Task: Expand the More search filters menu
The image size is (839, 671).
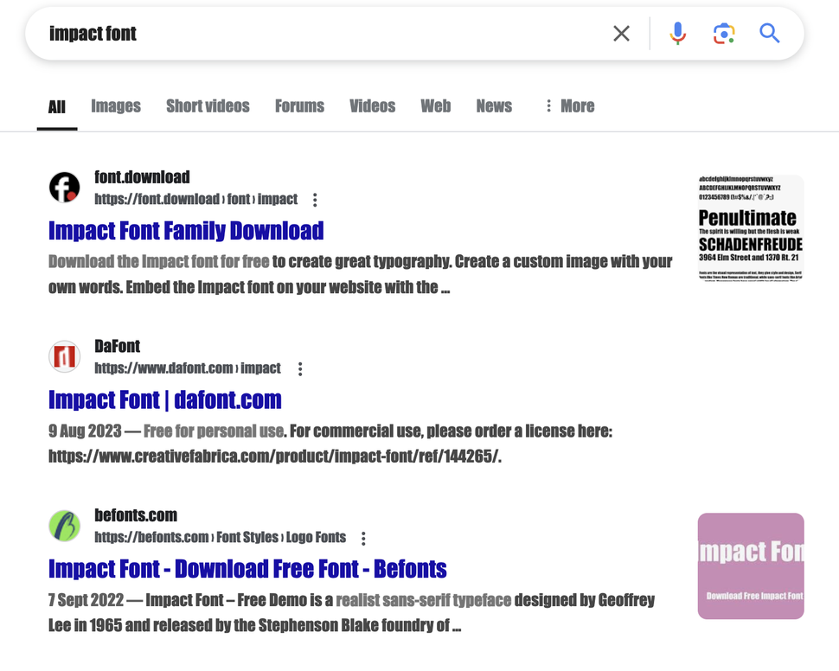Action: coord(569,106)
